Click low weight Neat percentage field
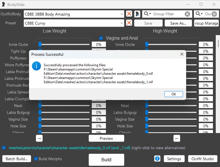Image resolution: width=220 pixels, height=167 pixels. pos(99,106)
